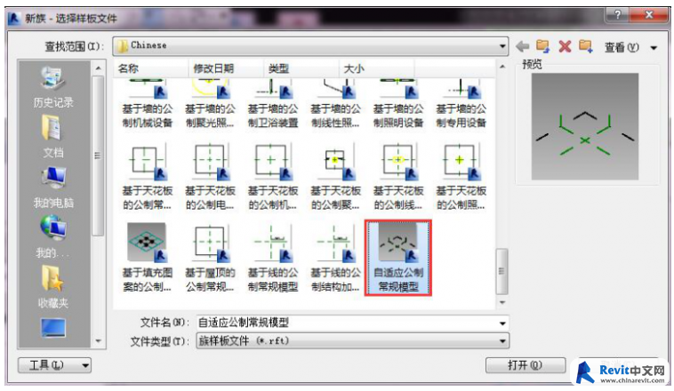The image size is (674, 391).
Task: Go up one folder level
Action: 543,46
